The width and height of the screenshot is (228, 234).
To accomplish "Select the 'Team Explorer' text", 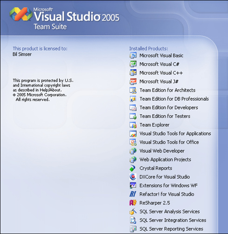I will pos(154,125).
